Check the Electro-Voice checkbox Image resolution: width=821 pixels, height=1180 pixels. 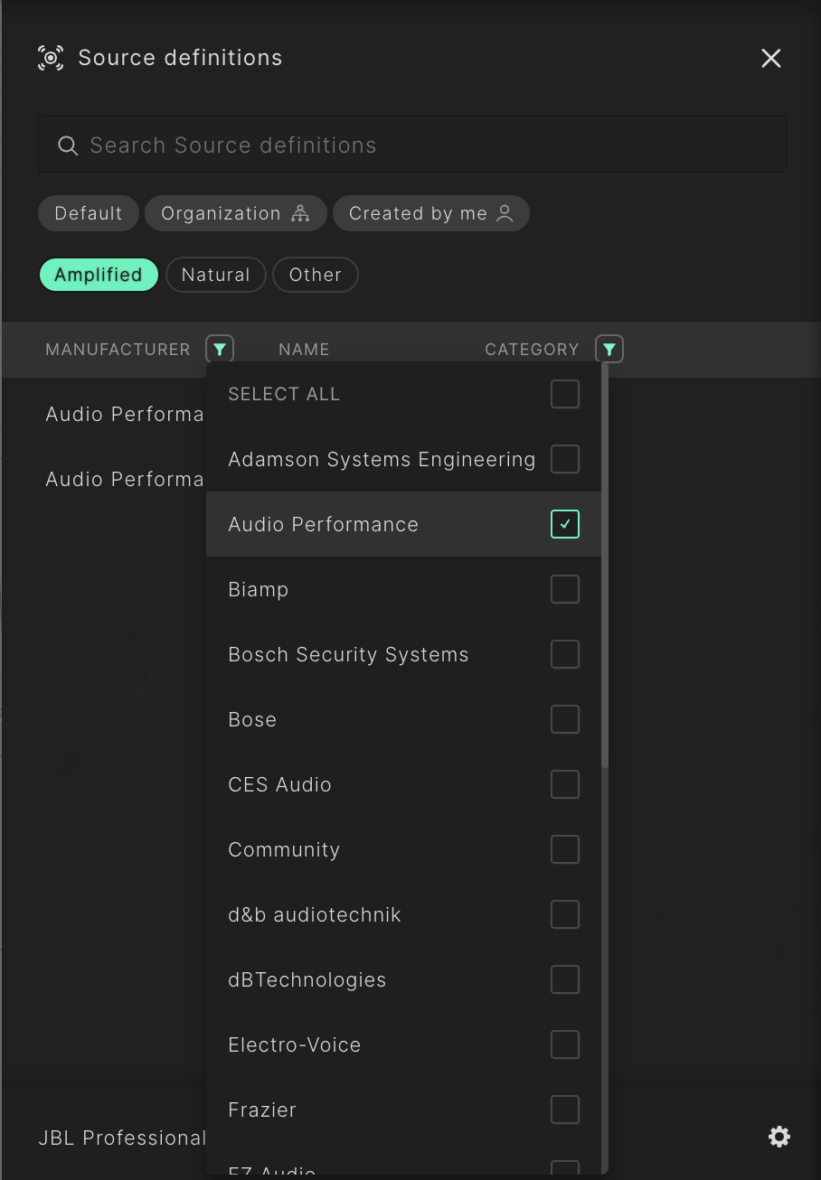tap(565, 1044)
